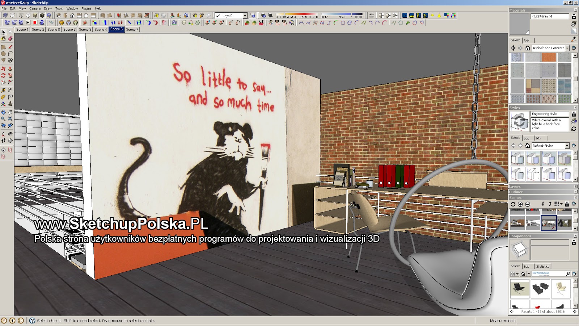Open the File menu
The height and width of the screenshot is (326, 579).
coord(4,8)
